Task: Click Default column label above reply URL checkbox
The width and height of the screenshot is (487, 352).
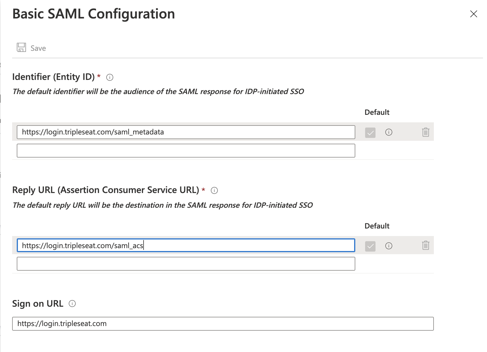Action: (377, 226)
